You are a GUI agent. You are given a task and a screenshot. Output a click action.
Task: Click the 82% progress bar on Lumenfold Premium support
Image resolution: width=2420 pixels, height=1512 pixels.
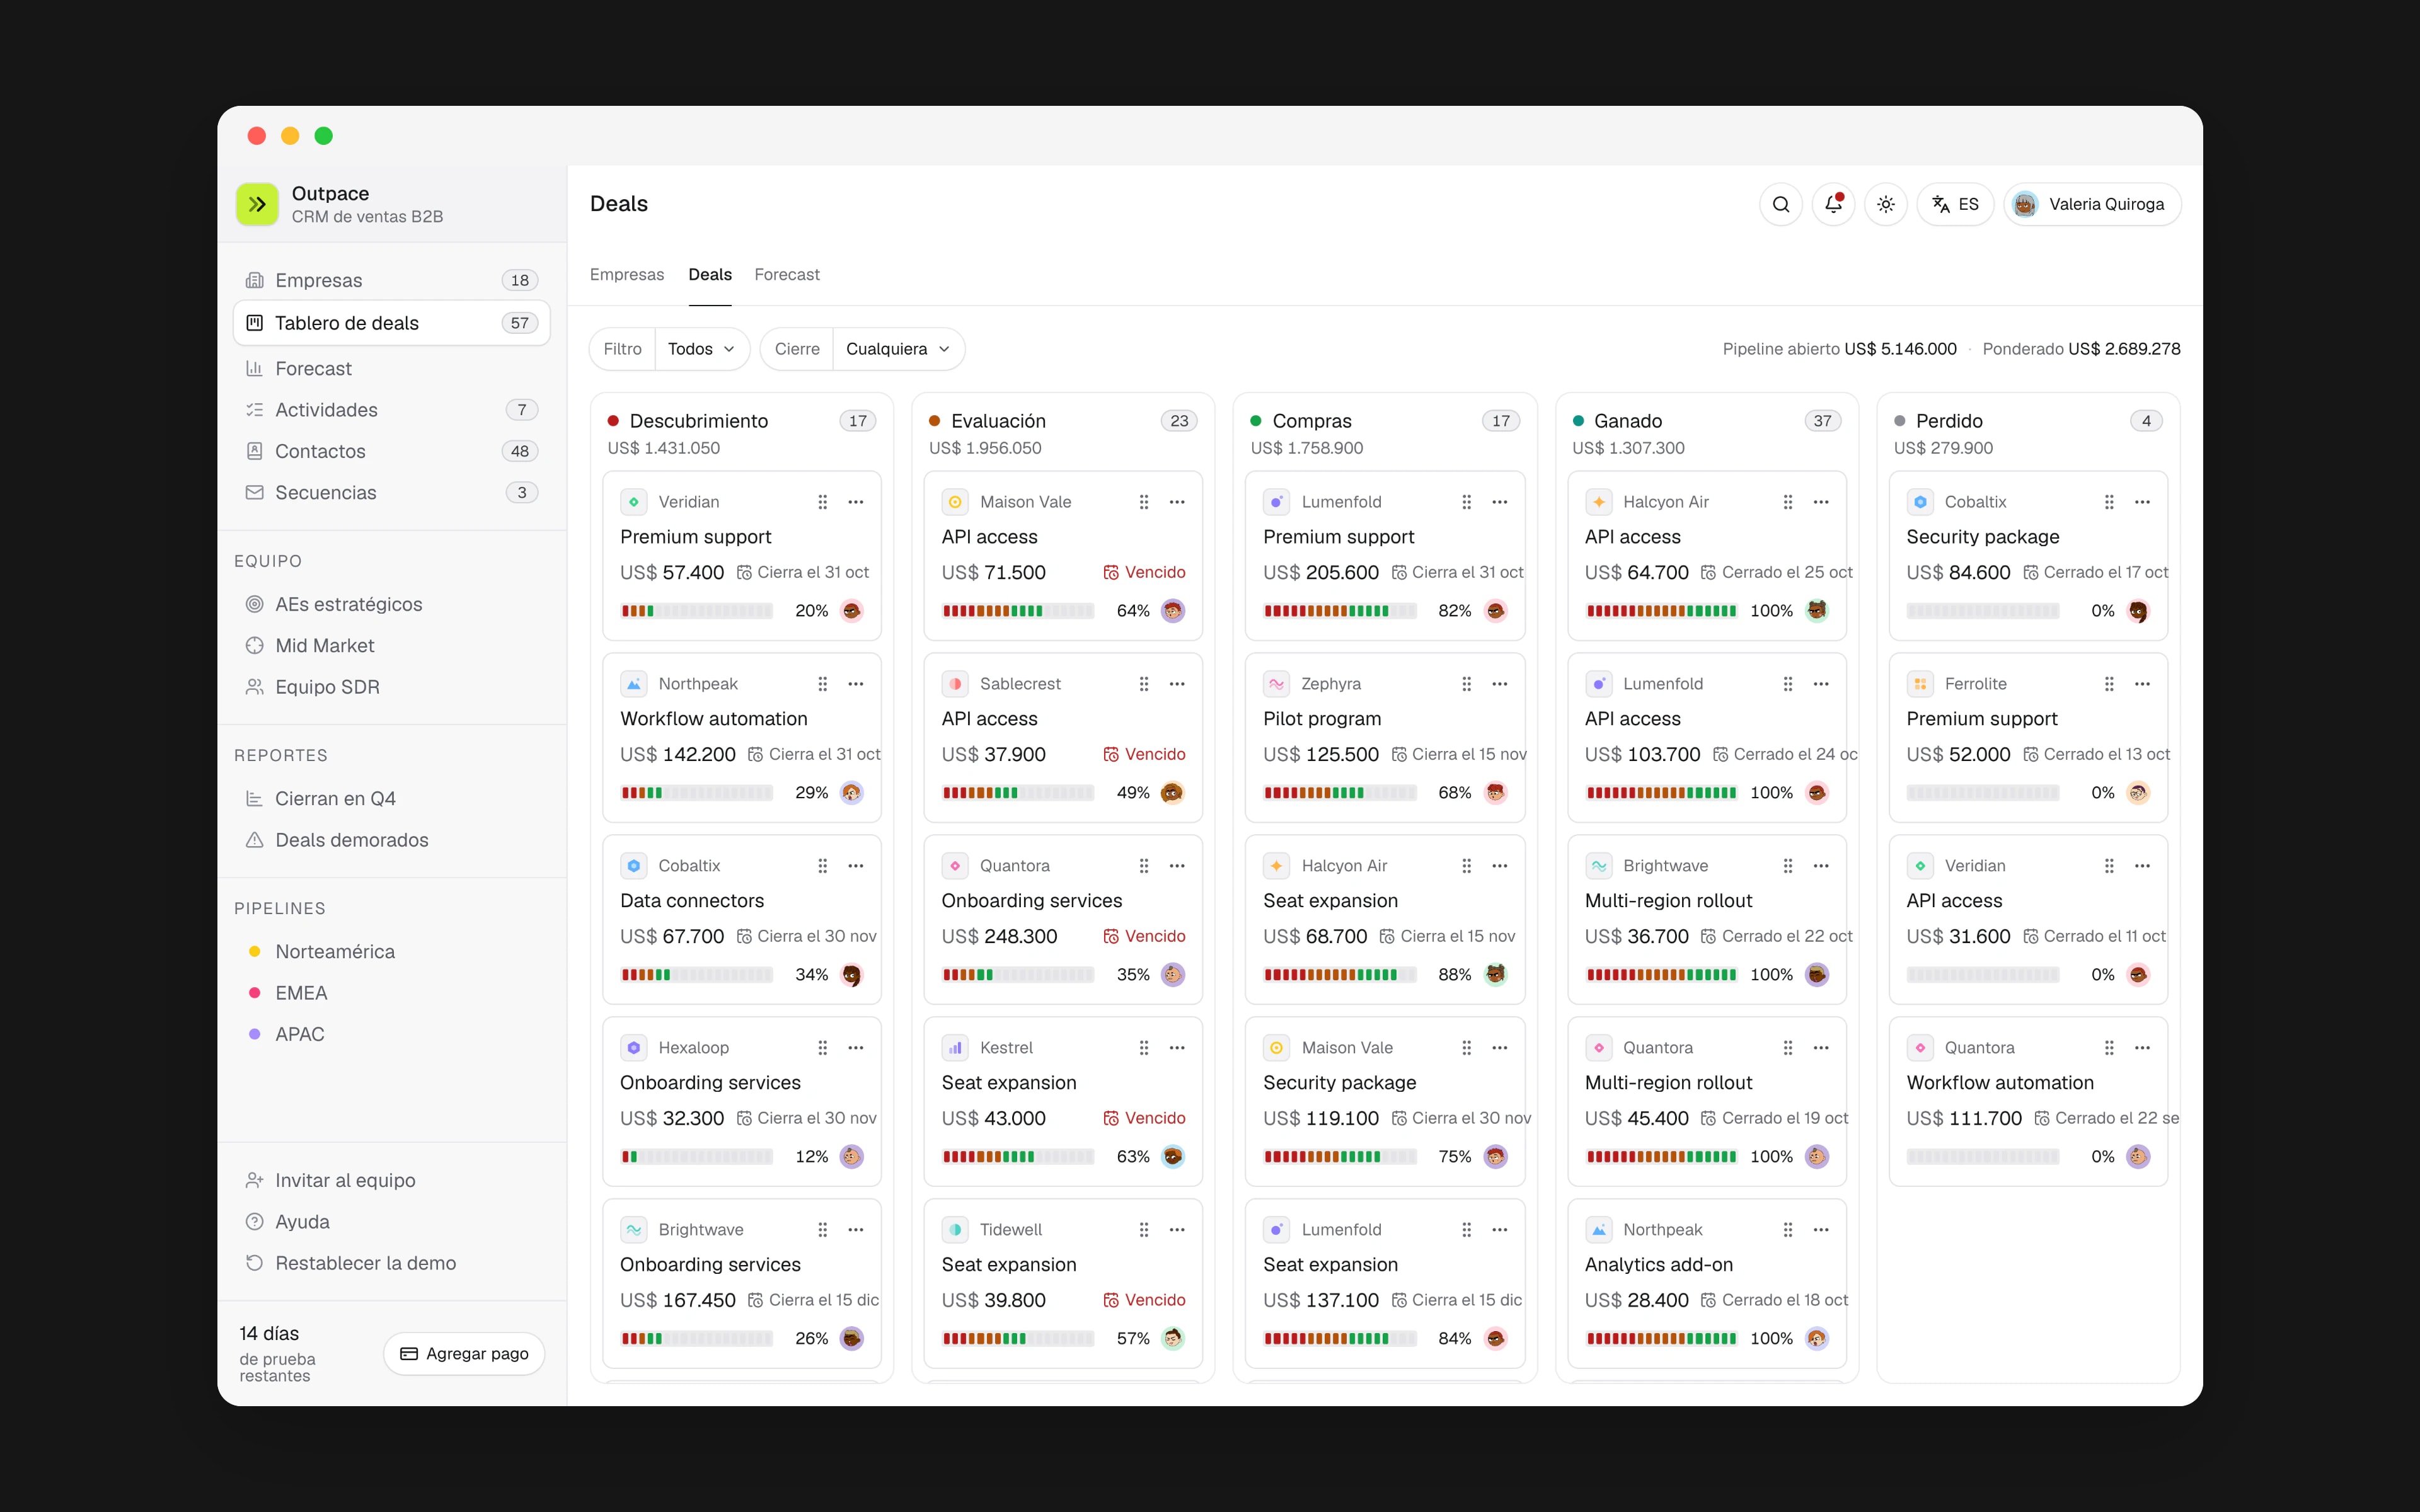tap(1340, 611)
